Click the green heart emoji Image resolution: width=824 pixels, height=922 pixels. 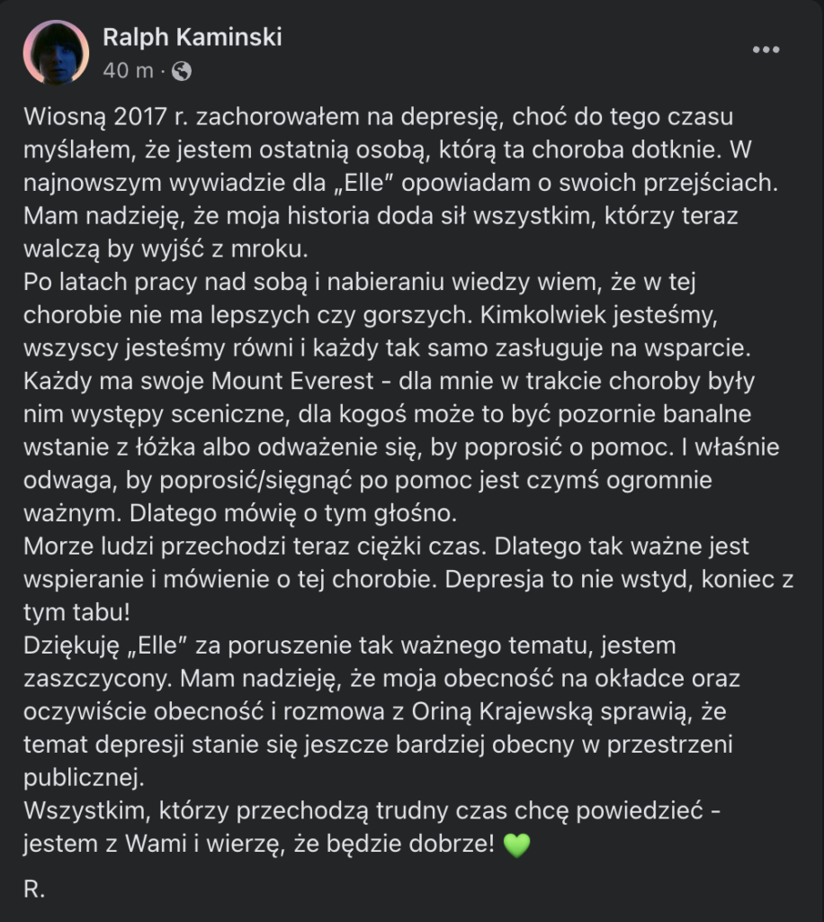tap(516, 847)
